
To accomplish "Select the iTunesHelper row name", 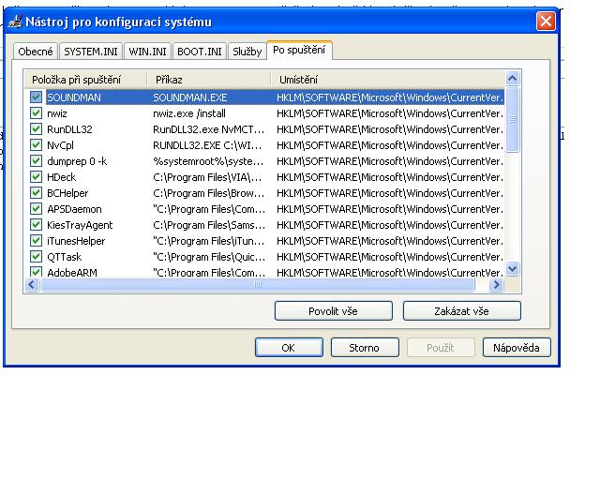I will 76,241.
